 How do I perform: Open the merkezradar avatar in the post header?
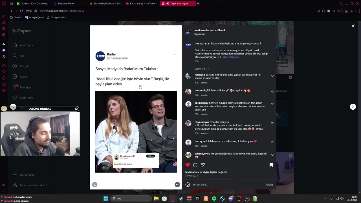(188, 32)
